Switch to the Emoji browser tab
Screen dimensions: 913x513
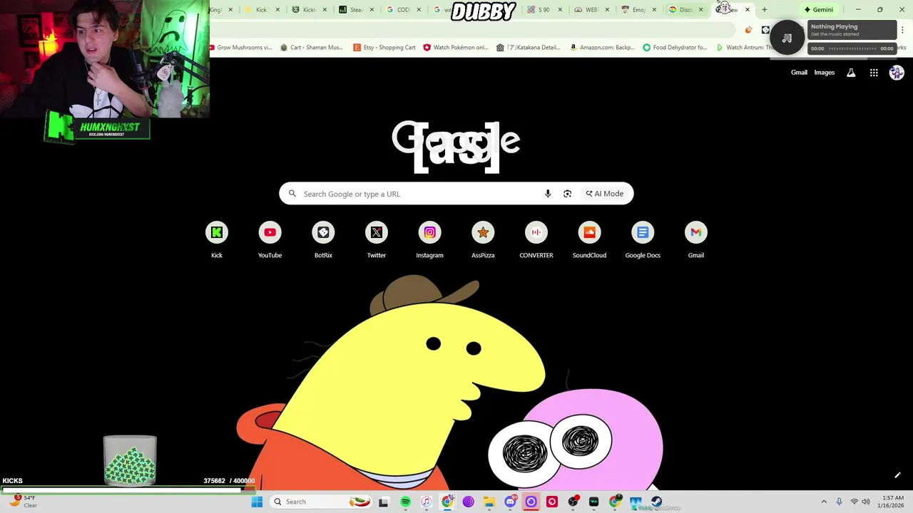[x=639, y=9]
